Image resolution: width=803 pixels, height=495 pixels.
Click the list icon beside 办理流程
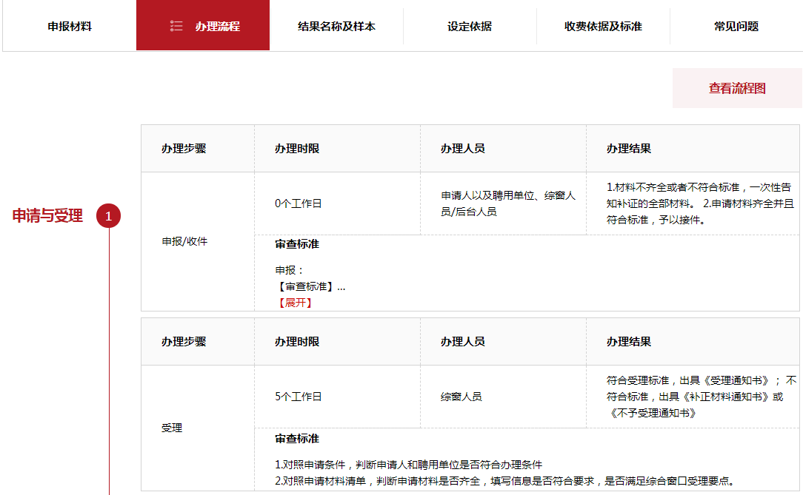[176, 26]
